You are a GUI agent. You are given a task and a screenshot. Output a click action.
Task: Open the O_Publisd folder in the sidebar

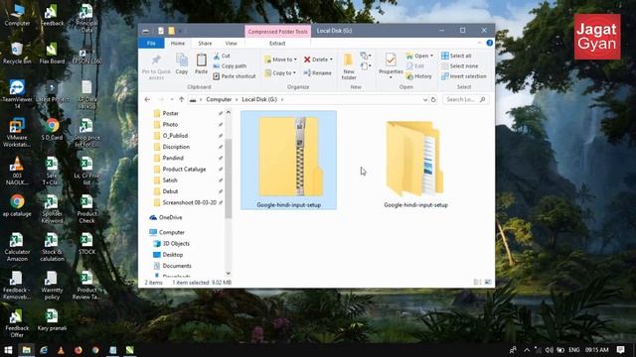(175, 136)
